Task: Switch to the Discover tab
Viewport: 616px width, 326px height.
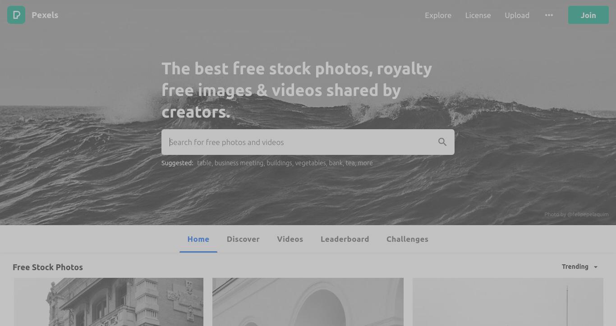Action: tap(243, 239)
